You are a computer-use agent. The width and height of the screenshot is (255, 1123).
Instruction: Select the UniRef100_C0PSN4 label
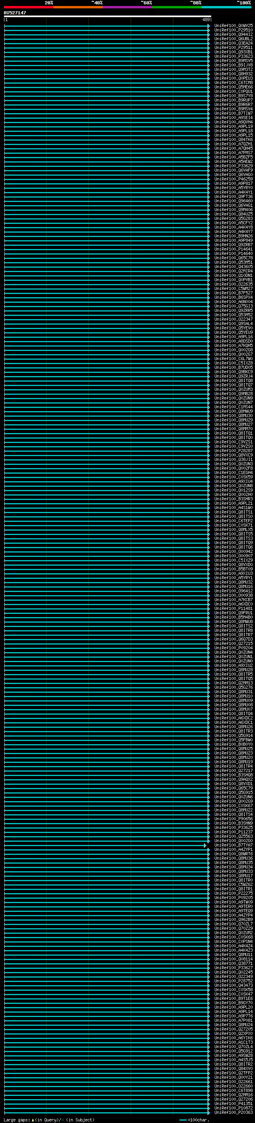click(233, 942)
